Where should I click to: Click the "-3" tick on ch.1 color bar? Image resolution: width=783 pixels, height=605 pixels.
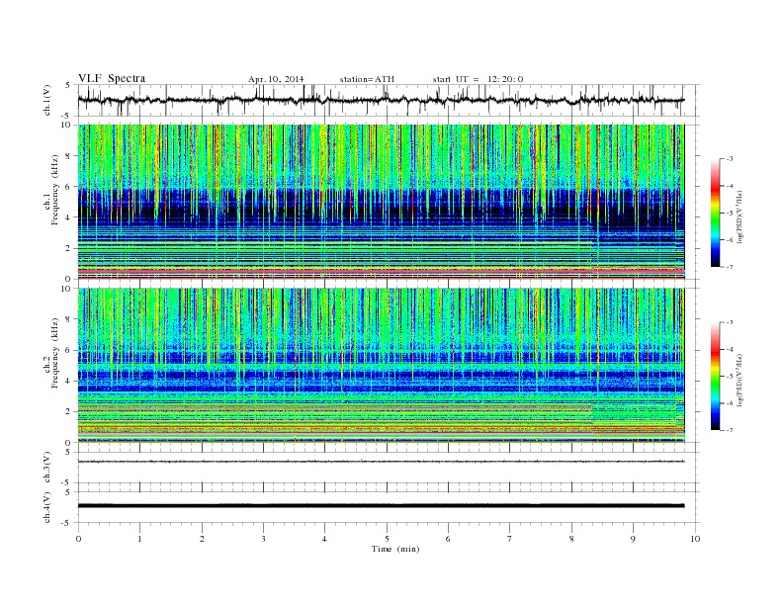(x=729, y=159)
